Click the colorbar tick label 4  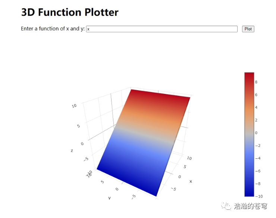257,107
